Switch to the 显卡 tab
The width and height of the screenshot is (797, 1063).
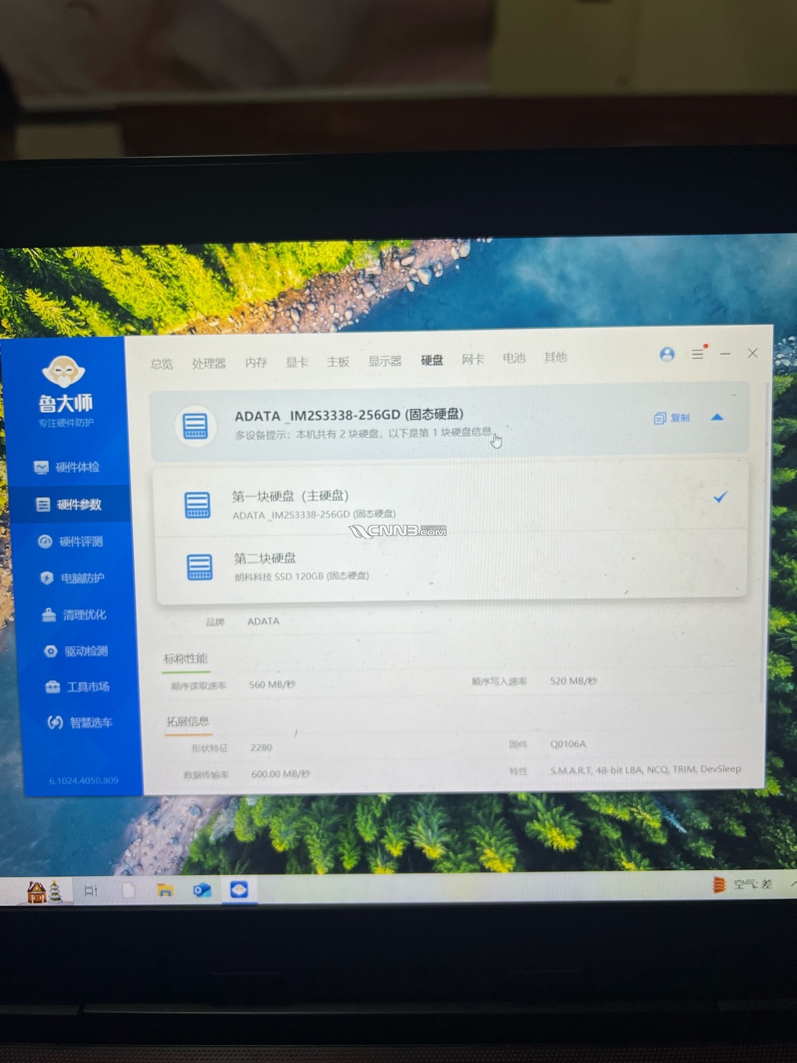coord(297,362)
